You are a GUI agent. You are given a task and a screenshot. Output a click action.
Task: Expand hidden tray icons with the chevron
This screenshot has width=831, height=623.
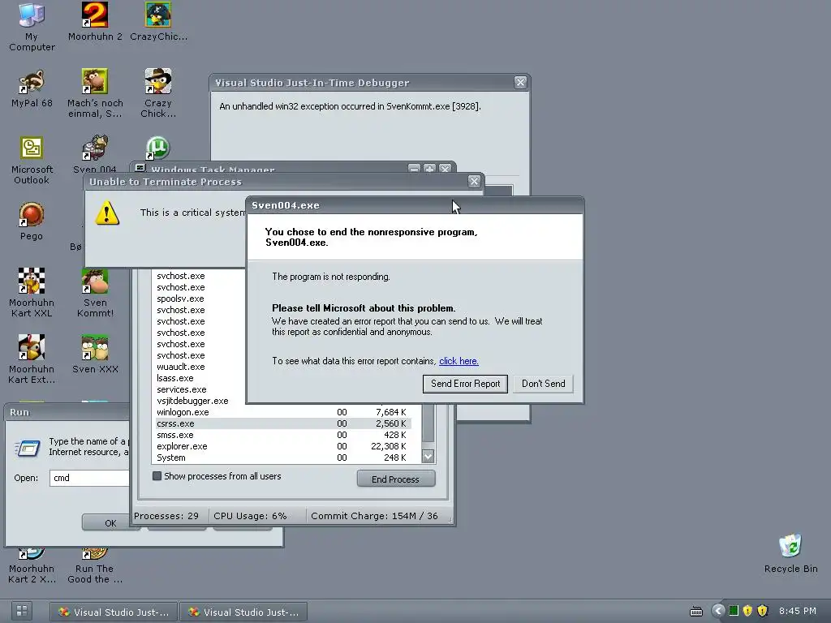718,611
